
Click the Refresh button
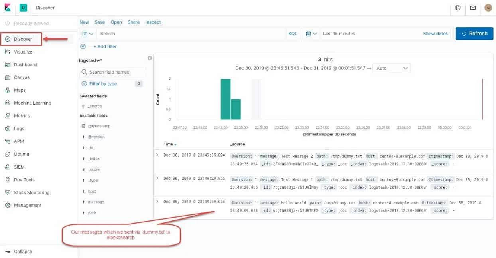point(474,34)
